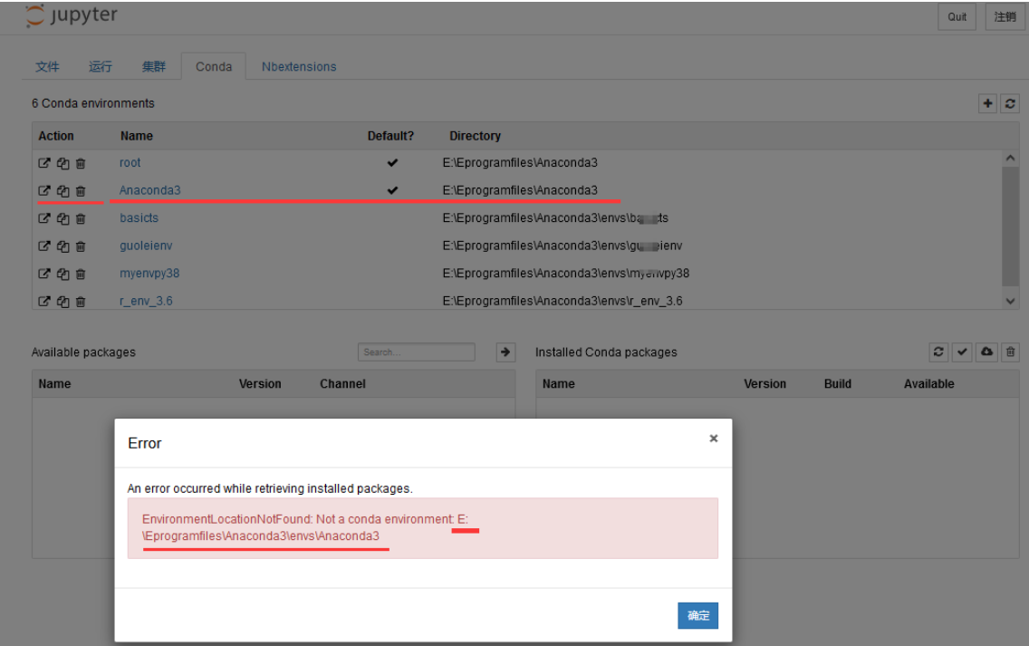
Task: Export the Anaconda3 environment
Action: (44, 190)
